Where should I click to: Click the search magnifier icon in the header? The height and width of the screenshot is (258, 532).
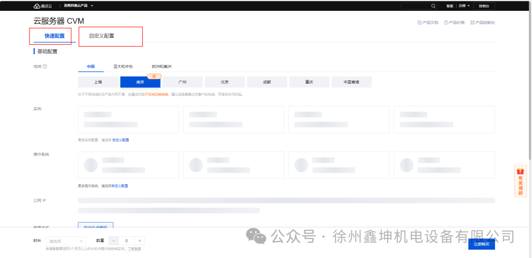coord(433,6)
